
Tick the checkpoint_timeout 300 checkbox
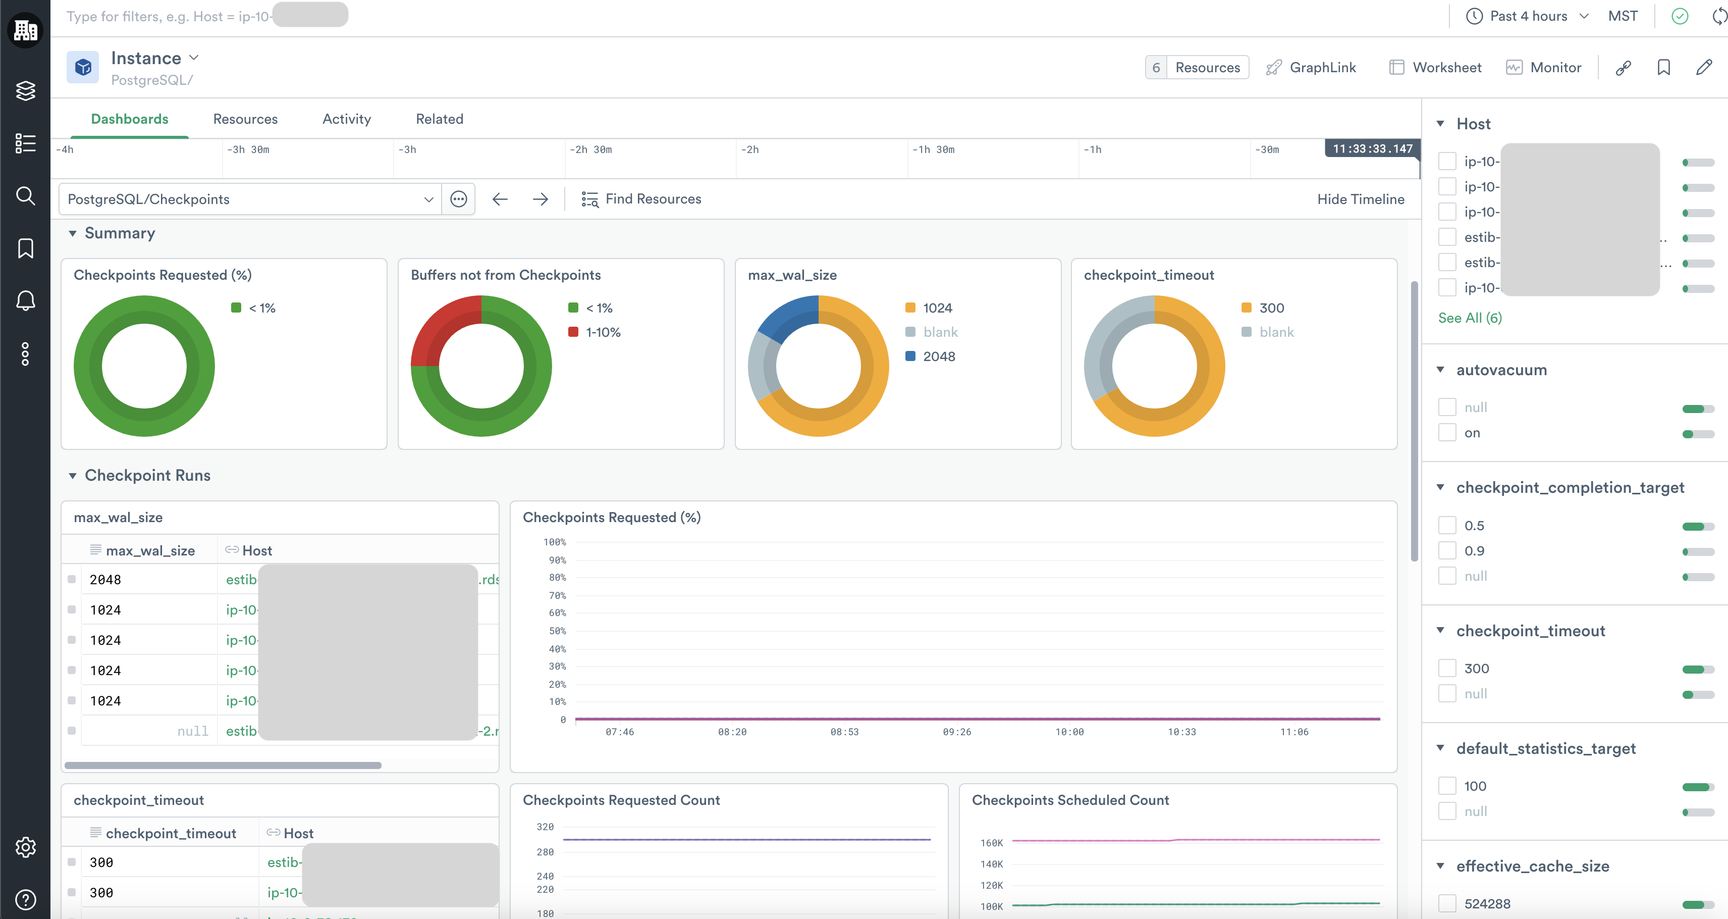pyautogui.click(x=1447, y=669)
